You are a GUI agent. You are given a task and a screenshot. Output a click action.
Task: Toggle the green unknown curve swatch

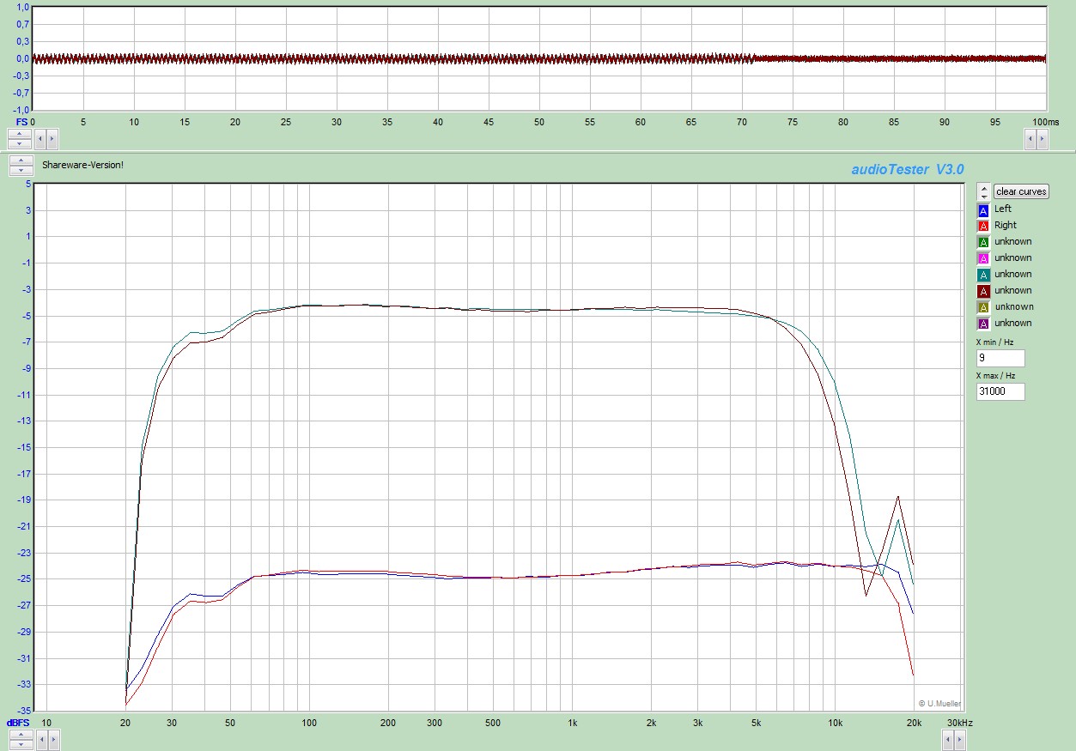(x=983, y=243)
